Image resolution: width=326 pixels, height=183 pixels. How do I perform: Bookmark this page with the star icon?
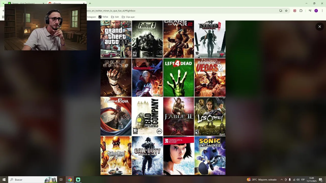[286, 11]
